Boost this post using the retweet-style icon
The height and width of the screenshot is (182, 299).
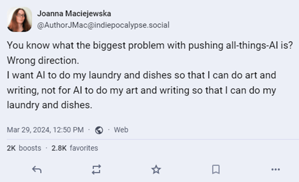click(96, 170)
